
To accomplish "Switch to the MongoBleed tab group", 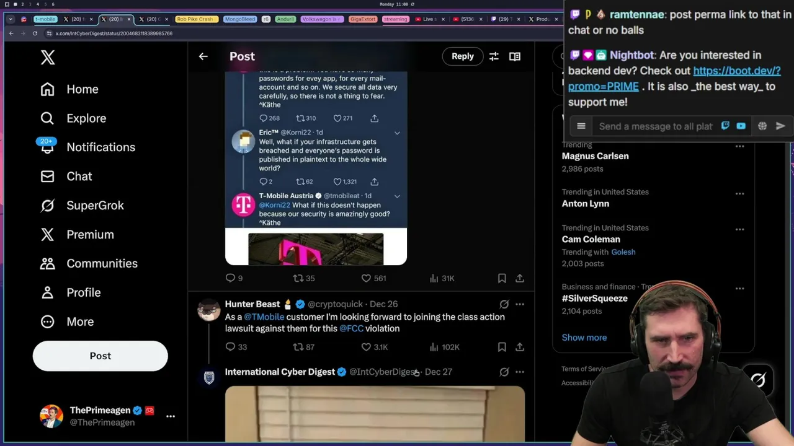I will [x=239, y=19].
